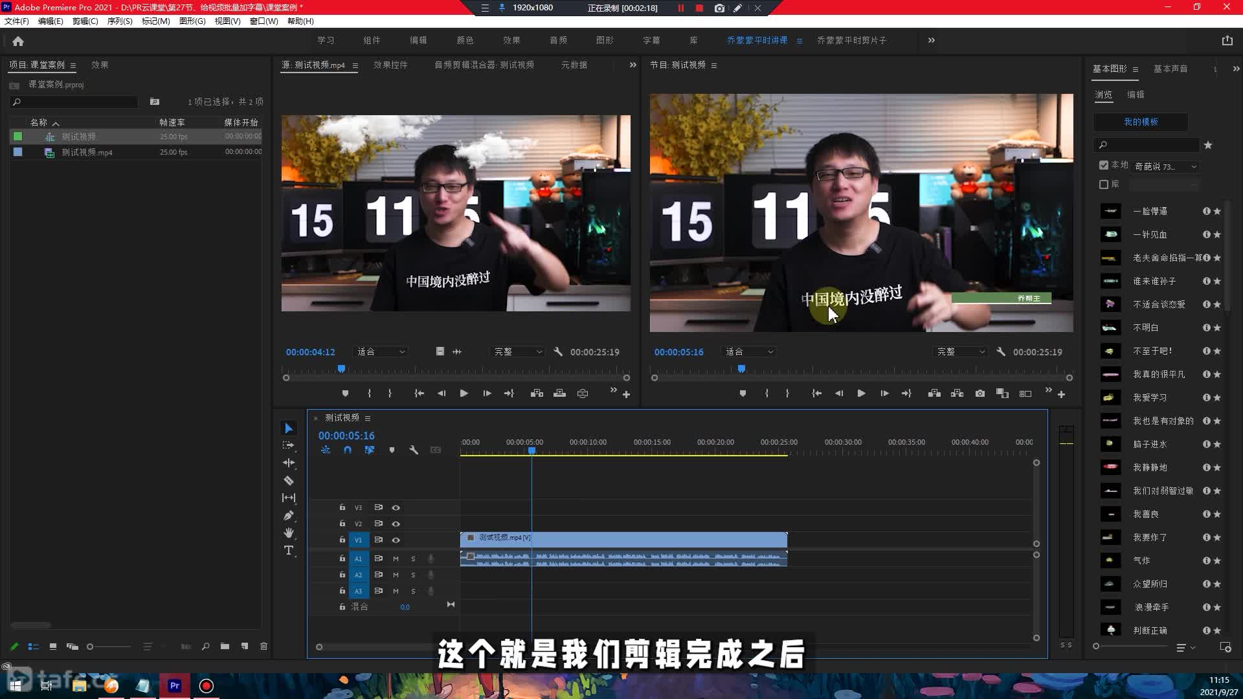1243x699 pixels.
Task: Check the 本地 local templates checkbox
Action: pyautogui.click(x=1104, y=165)
